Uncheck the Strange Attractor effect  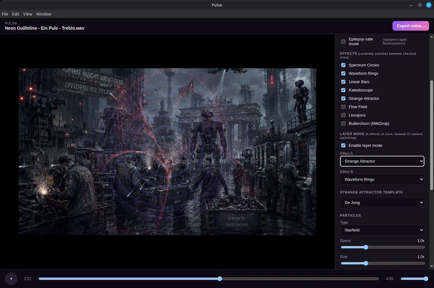[x=343, y=98]
